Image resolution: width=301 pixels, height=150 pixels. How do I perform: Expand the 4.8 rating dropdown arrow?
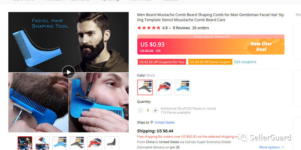pos(169,28)
